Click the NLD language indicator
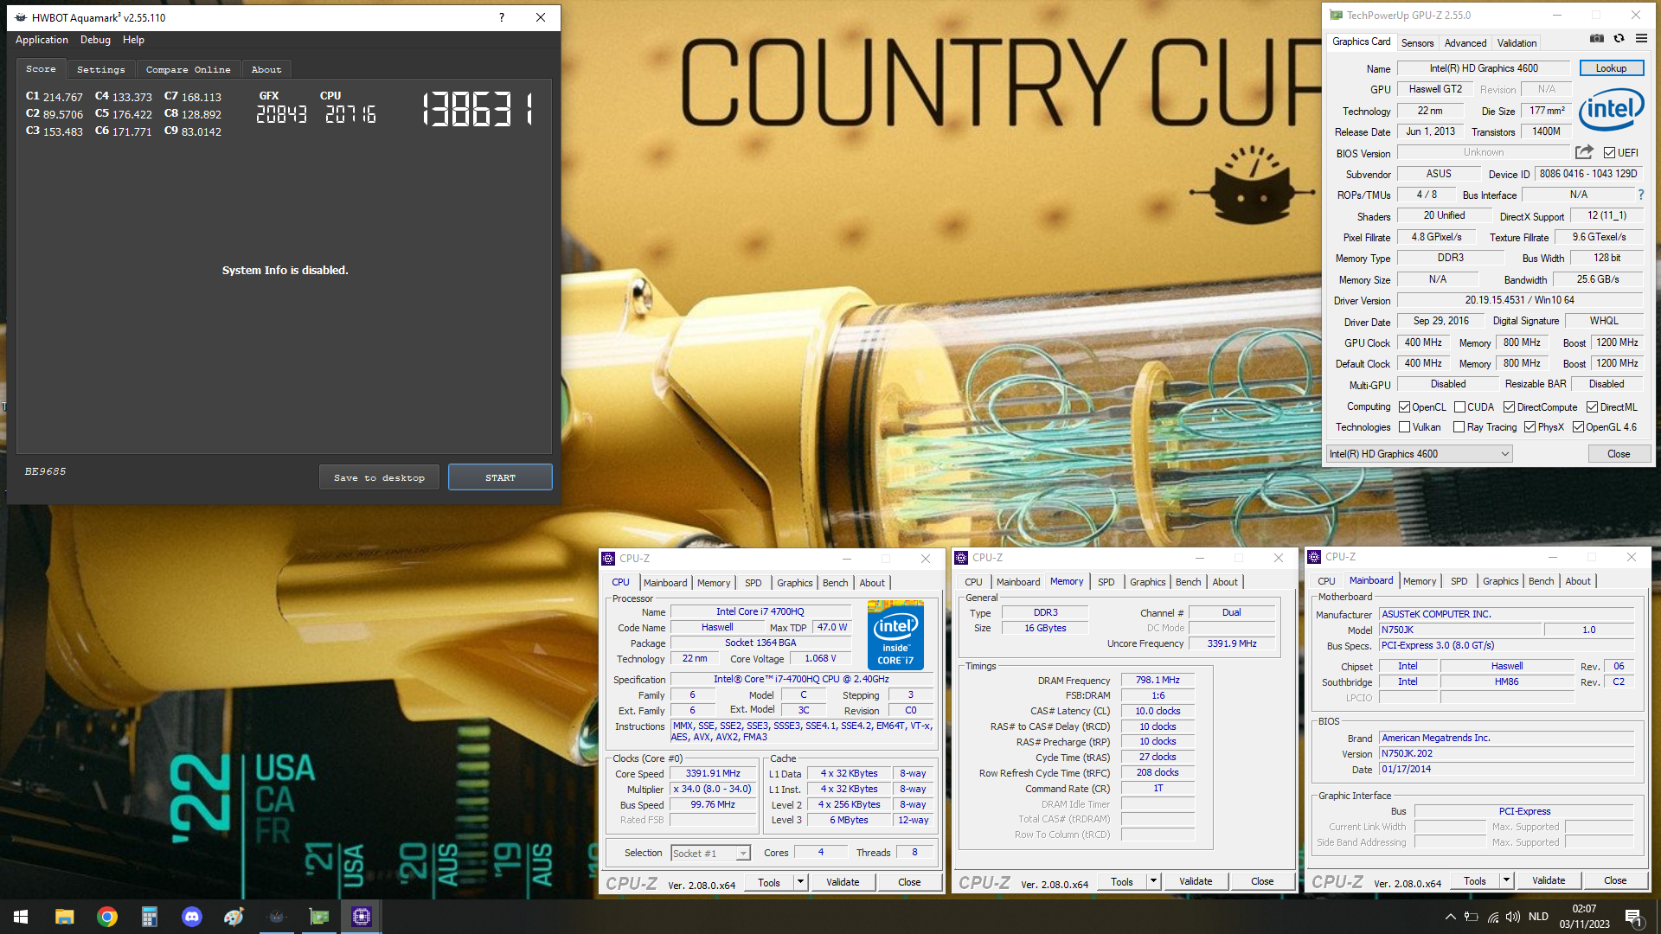This screenshot has width=1661, height=934. [x=1538, y=917]
